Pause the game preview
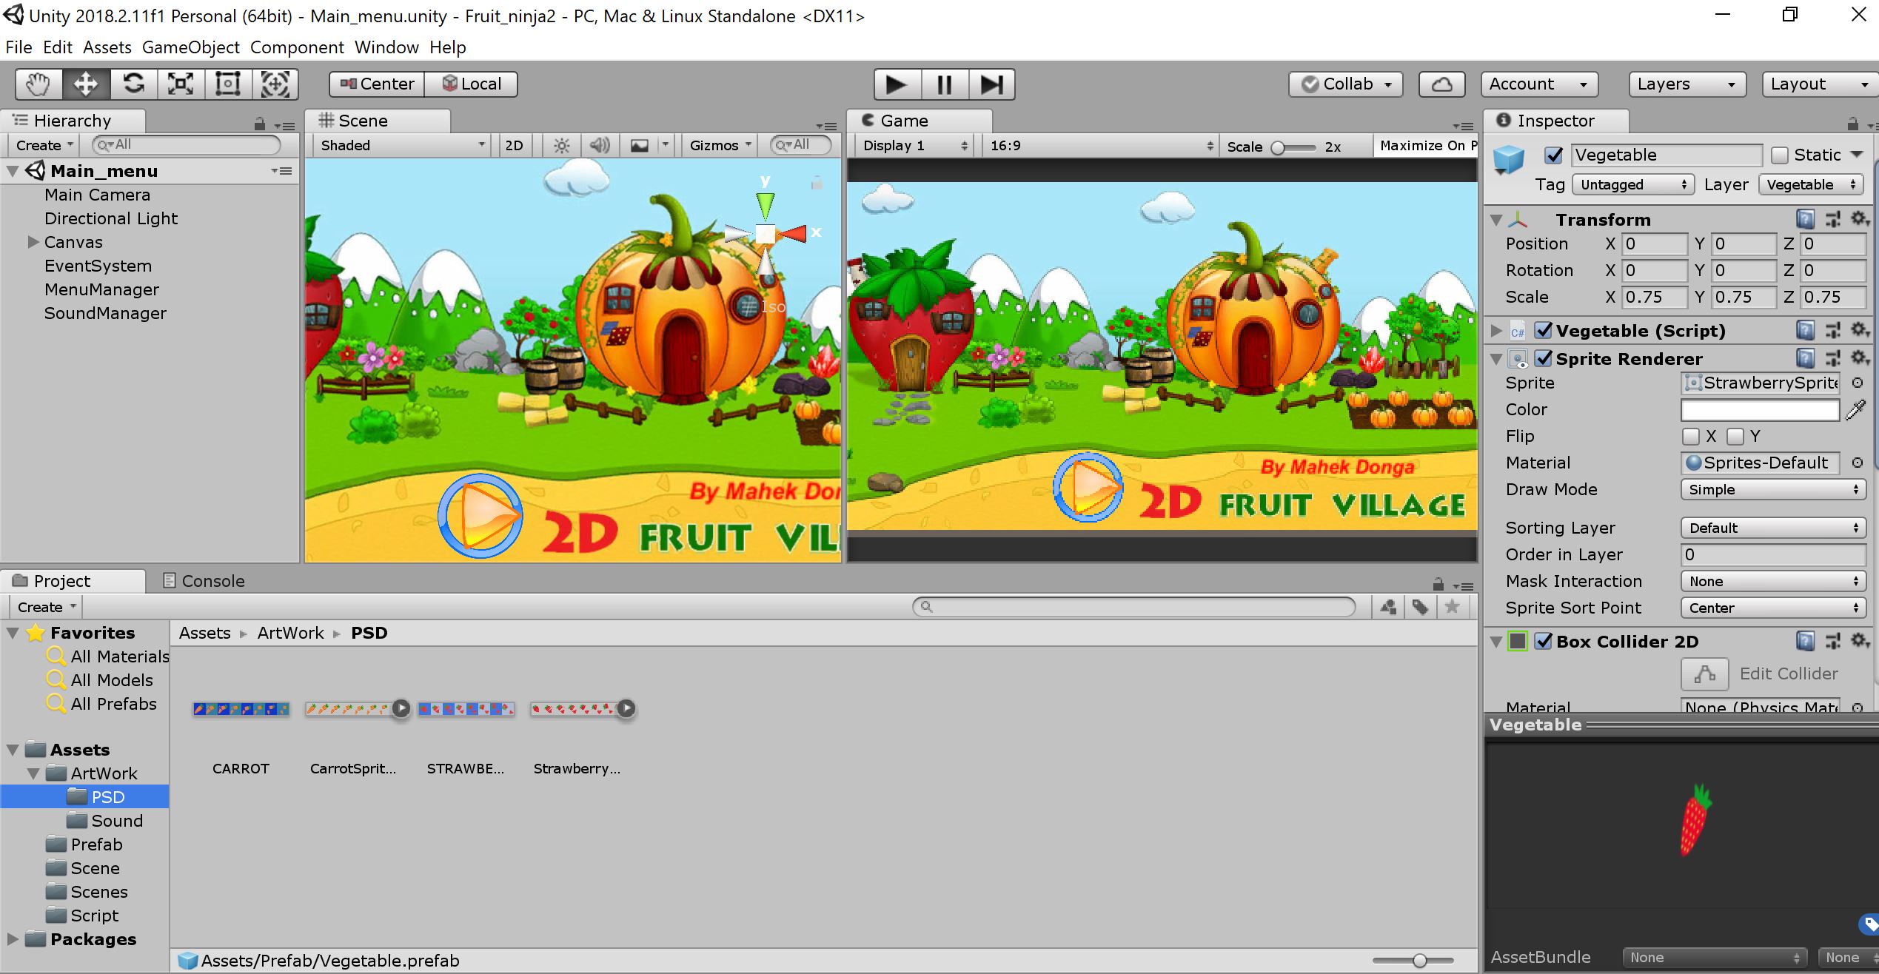1879x974 pixels. 943,84
